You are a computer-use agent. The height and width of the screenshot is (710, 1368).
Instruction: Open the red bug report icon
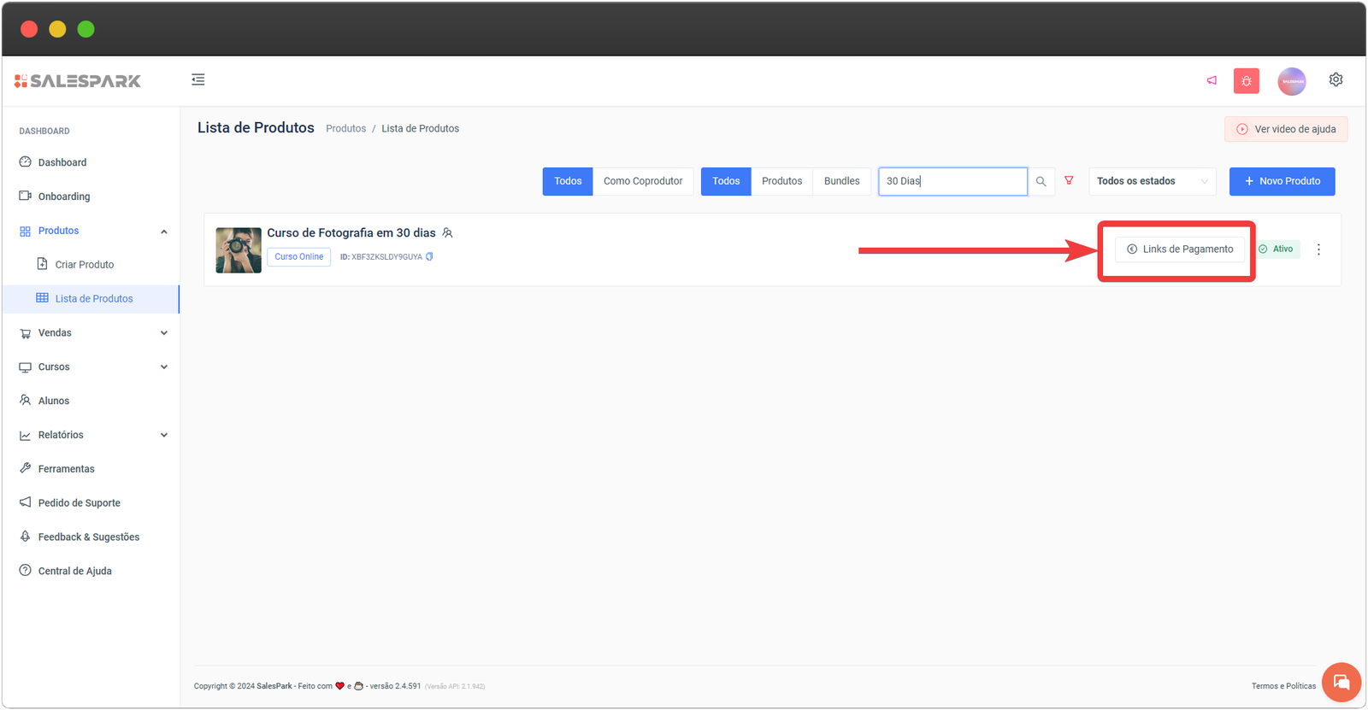[x=1246, y=81]
